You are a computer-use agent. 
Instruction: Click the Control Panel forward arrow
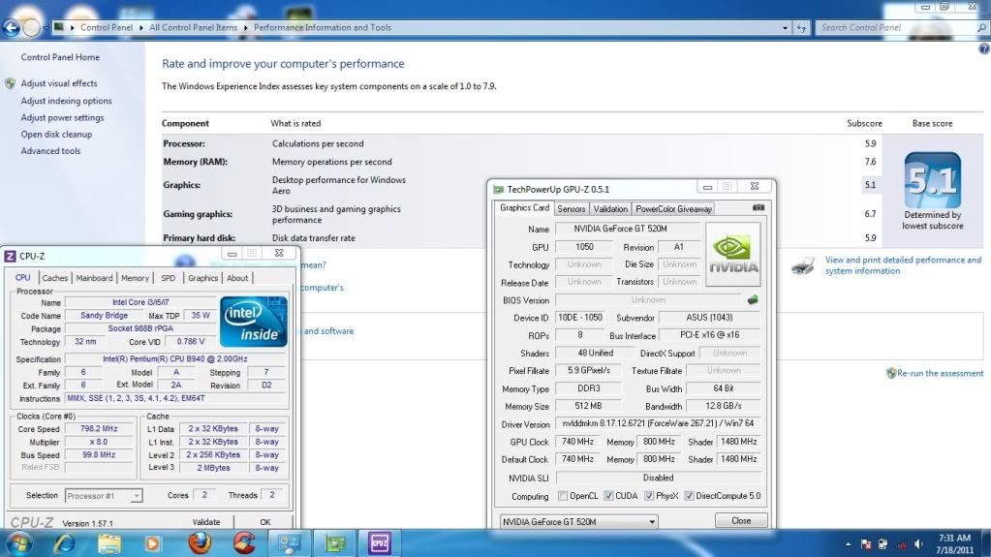31,28
